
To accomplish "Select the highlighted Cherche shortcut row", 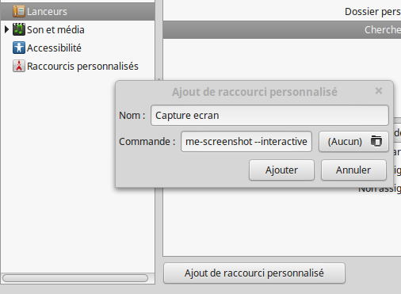I will pos(282,30).
